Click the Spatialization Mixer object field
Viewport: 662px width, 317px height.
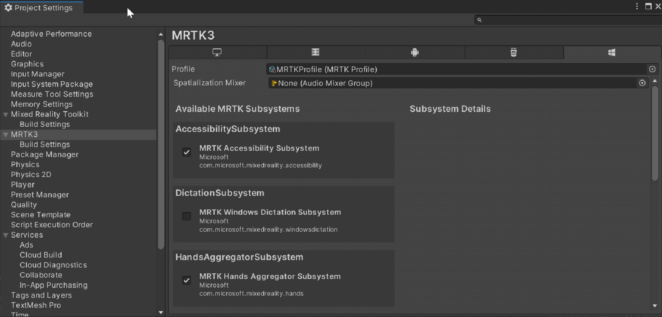pyautogui.click(x=458, y=83)
